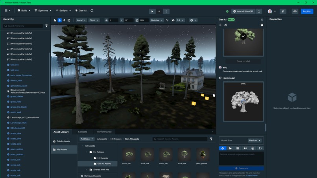
Task: Open the user profile avatar dropdown
Action: point(271,11)
